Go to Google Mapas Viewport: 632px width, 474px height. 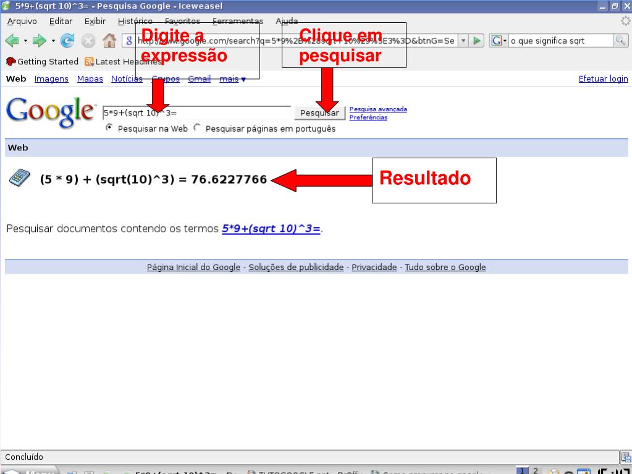click(90, 79)
